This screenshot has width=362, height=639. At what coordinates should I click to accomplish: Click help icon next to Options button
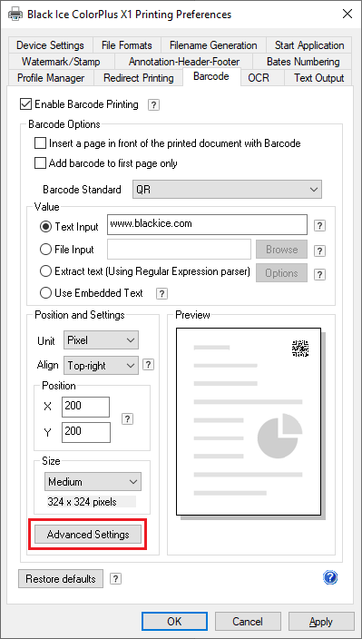coord(320,275)
